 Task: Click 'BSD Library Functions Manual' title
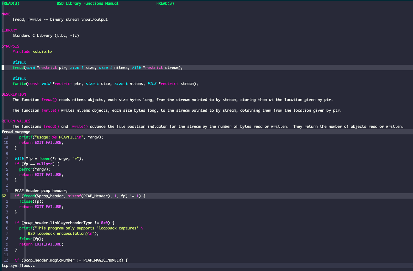pyautogui.click(x=88, y=3)
